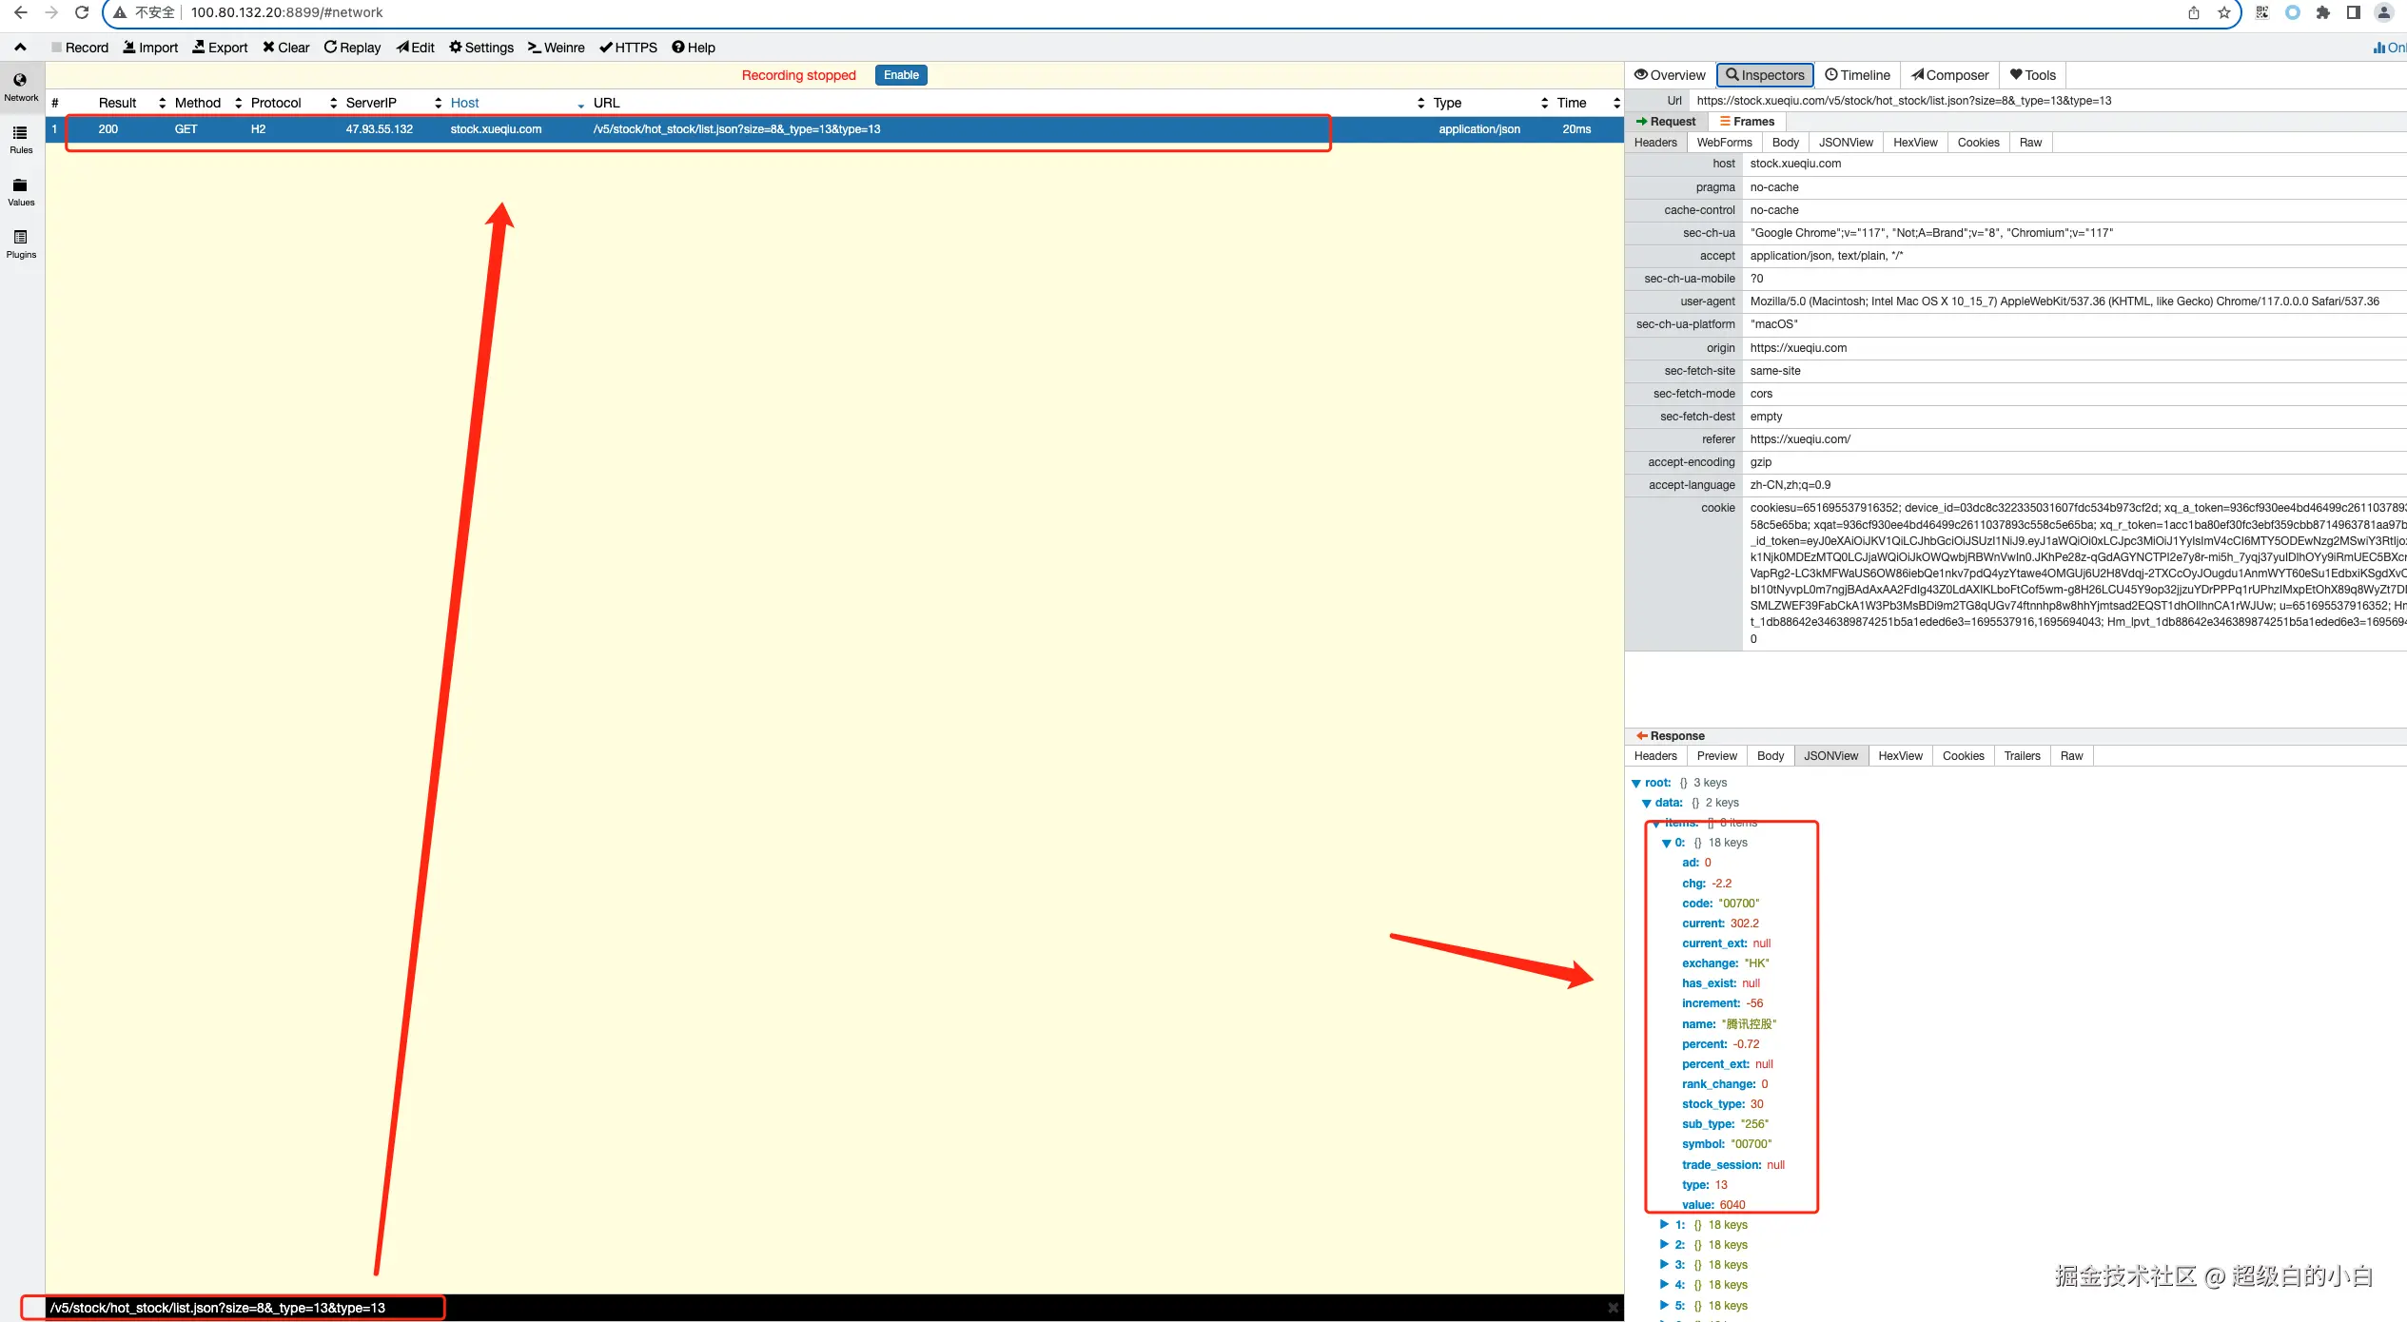Open the Plugins sidebar panel
The image size is (2407, 1322).
click(x=21, y=243)
